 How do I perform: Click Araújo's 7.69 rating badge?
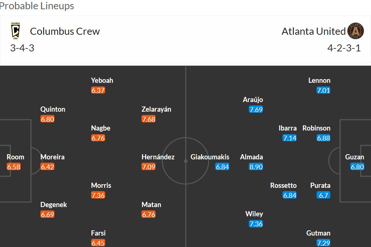tap(256, 109)
